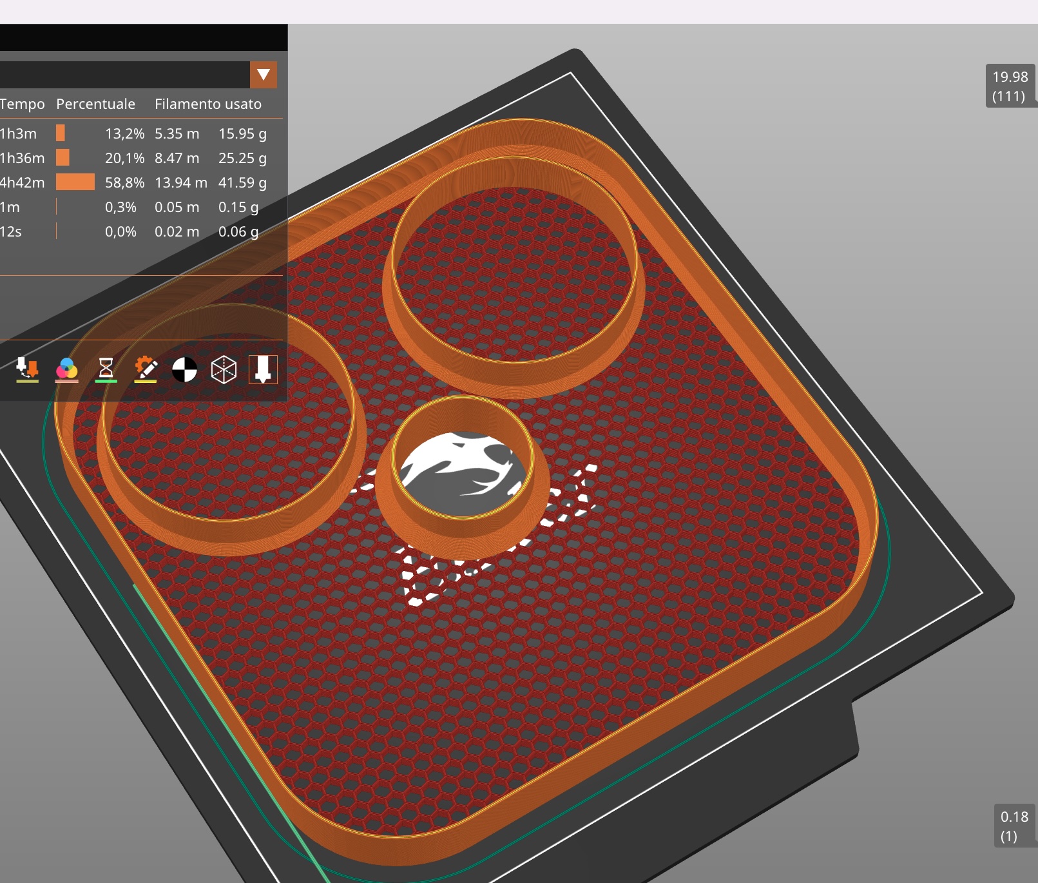Click the 25.25 g filament weight
The height and width of the screenshot is (883, 1038).
tap(242, 158)
